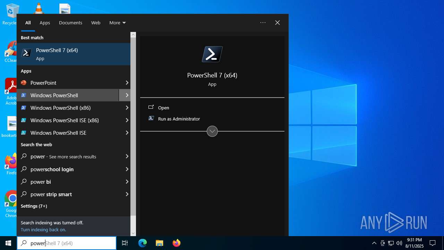The image size is (444, 250).
Task: Expand the PowerPoint result submenu arrow
Action: coord(127,83)
